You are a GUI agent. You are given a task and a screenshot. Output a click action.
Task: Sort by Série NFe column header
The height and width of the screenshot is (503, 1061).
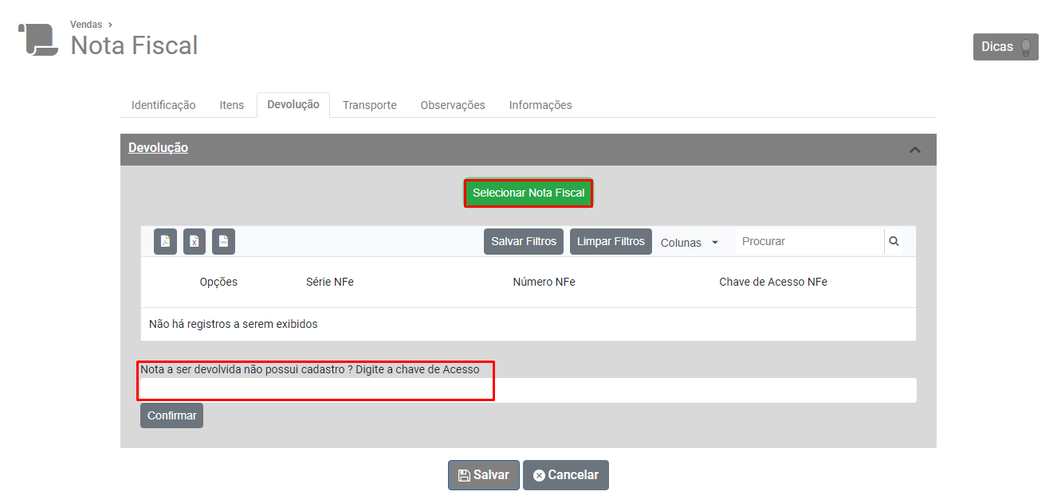point(330,282)
